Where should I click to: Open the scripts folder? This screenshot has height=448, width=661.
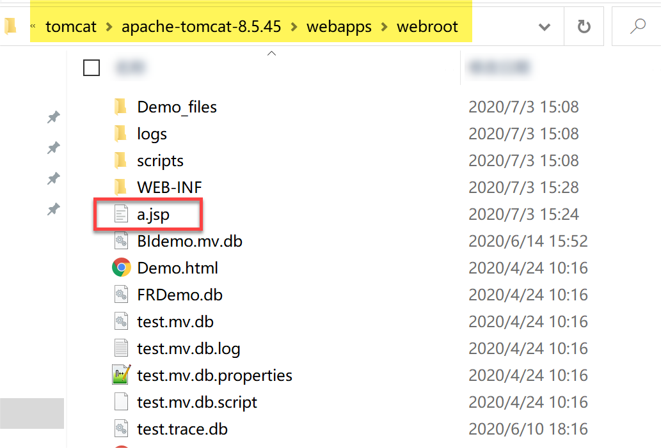(160, 160)
